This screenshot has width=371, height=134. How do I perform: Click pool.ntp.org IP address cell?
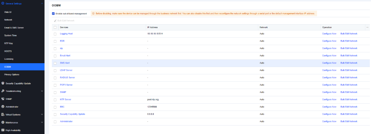tap(153, 99)
